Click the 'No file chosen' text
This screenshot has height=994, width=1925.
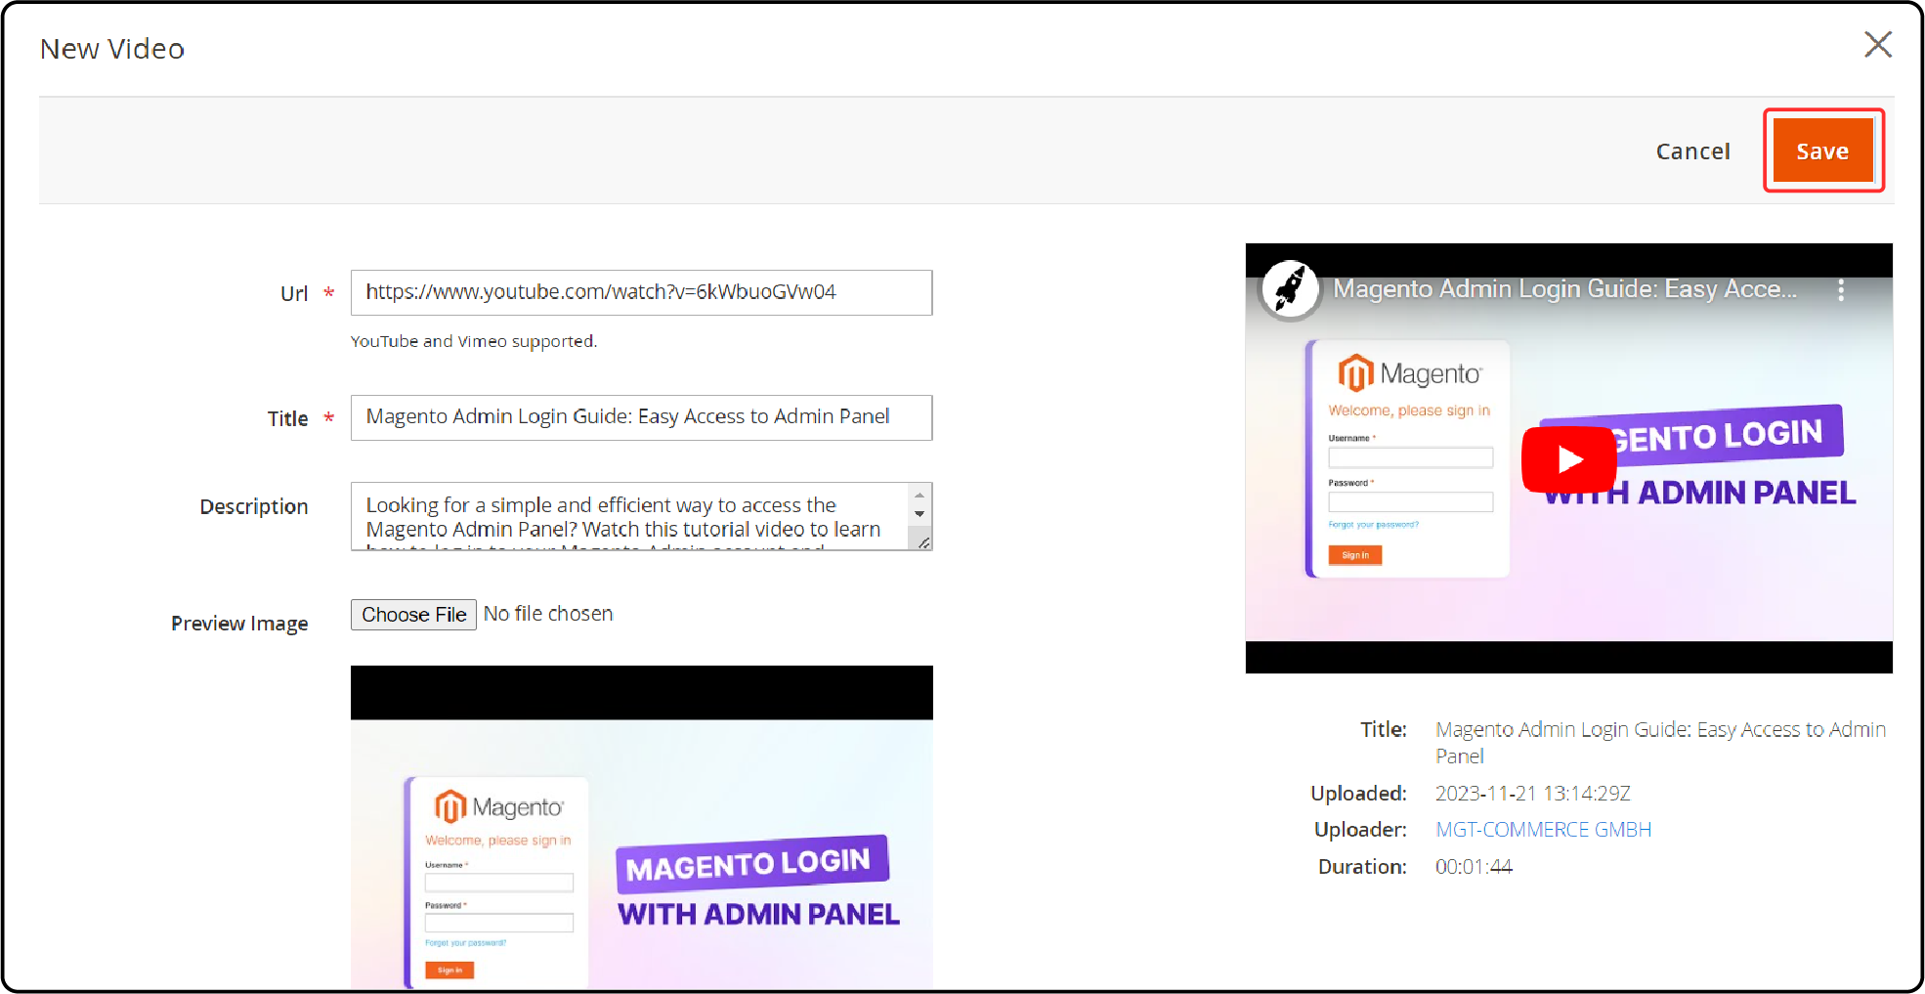(548, 614)
